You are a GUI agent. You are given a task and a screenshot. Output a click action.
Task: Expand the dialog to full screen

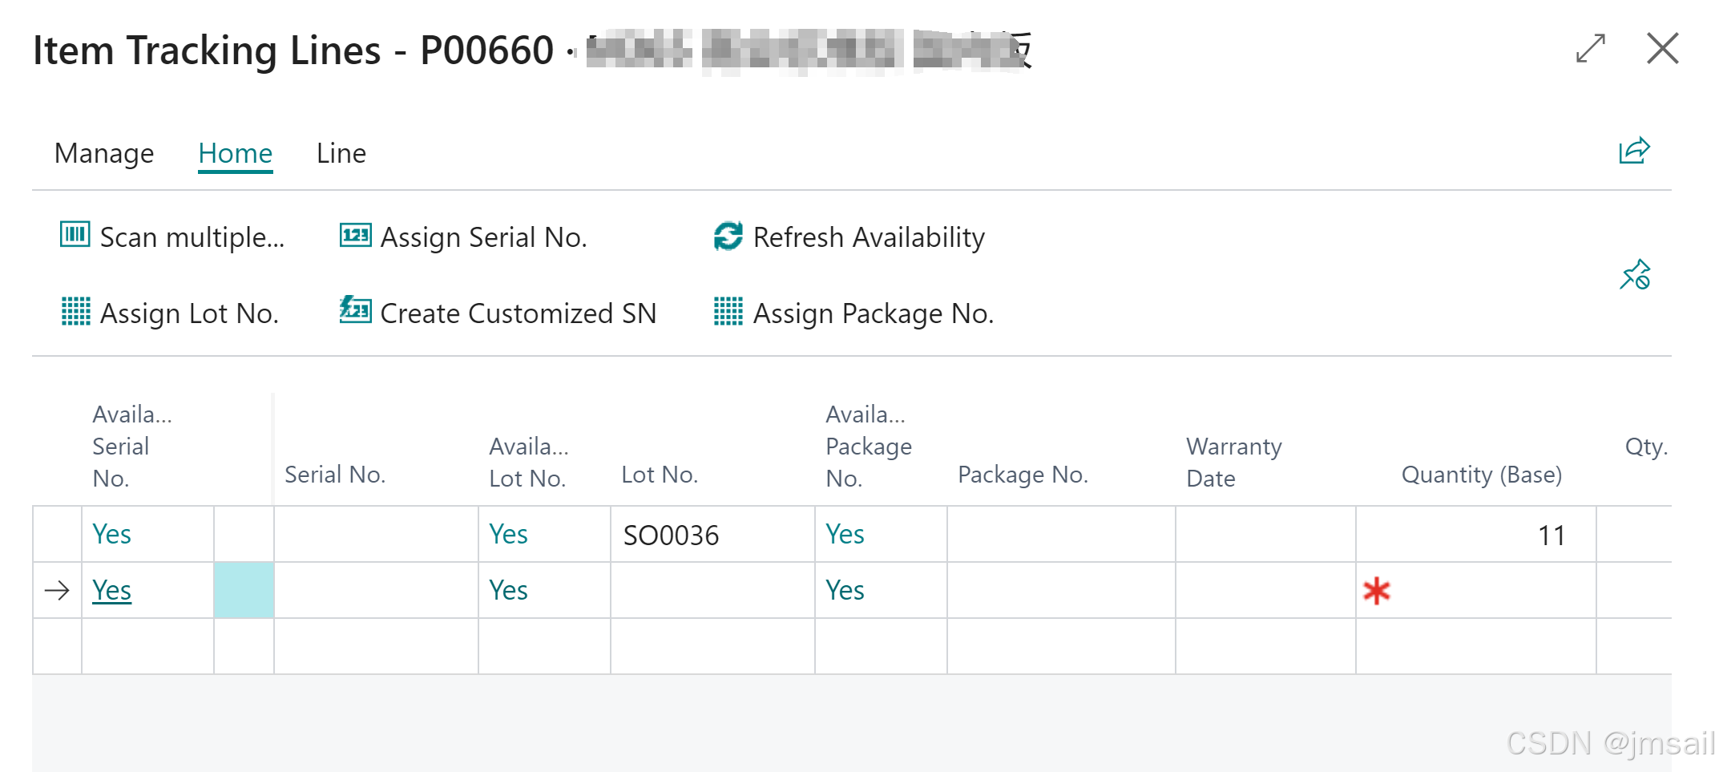pyautogui.click(x=1589, y=49)
